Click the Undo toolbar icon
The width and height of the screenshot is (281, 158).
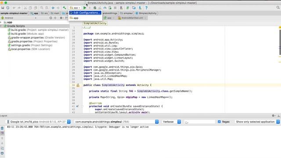[14, 8]
